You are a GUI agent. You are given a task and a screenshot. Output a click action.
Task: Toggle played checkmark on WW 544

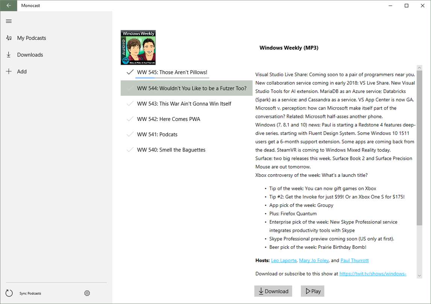point(130,88)
